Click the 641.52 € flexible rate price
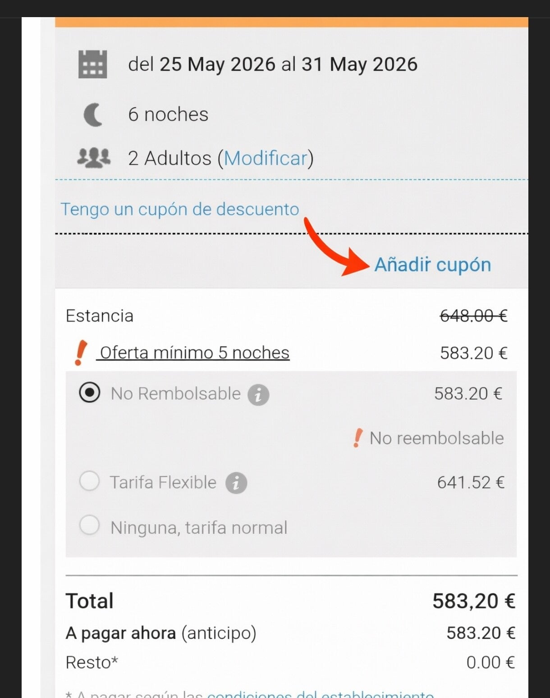 pos(471,483)
